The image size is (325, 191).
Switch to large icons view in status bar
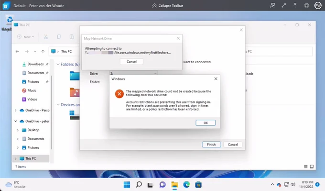(312, 167)
